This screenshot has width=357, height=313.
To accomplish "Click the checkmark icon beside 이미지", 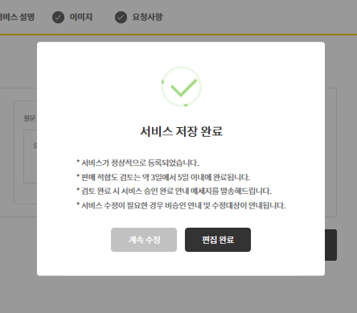I will tap(58, 18).
